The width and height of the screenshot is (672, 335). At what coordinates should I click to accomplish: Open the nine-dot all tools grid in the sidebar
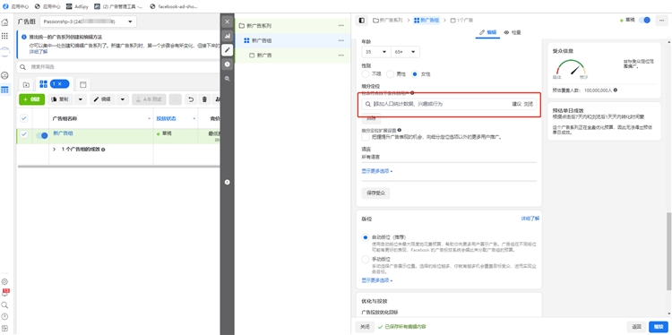pos(4,36)
